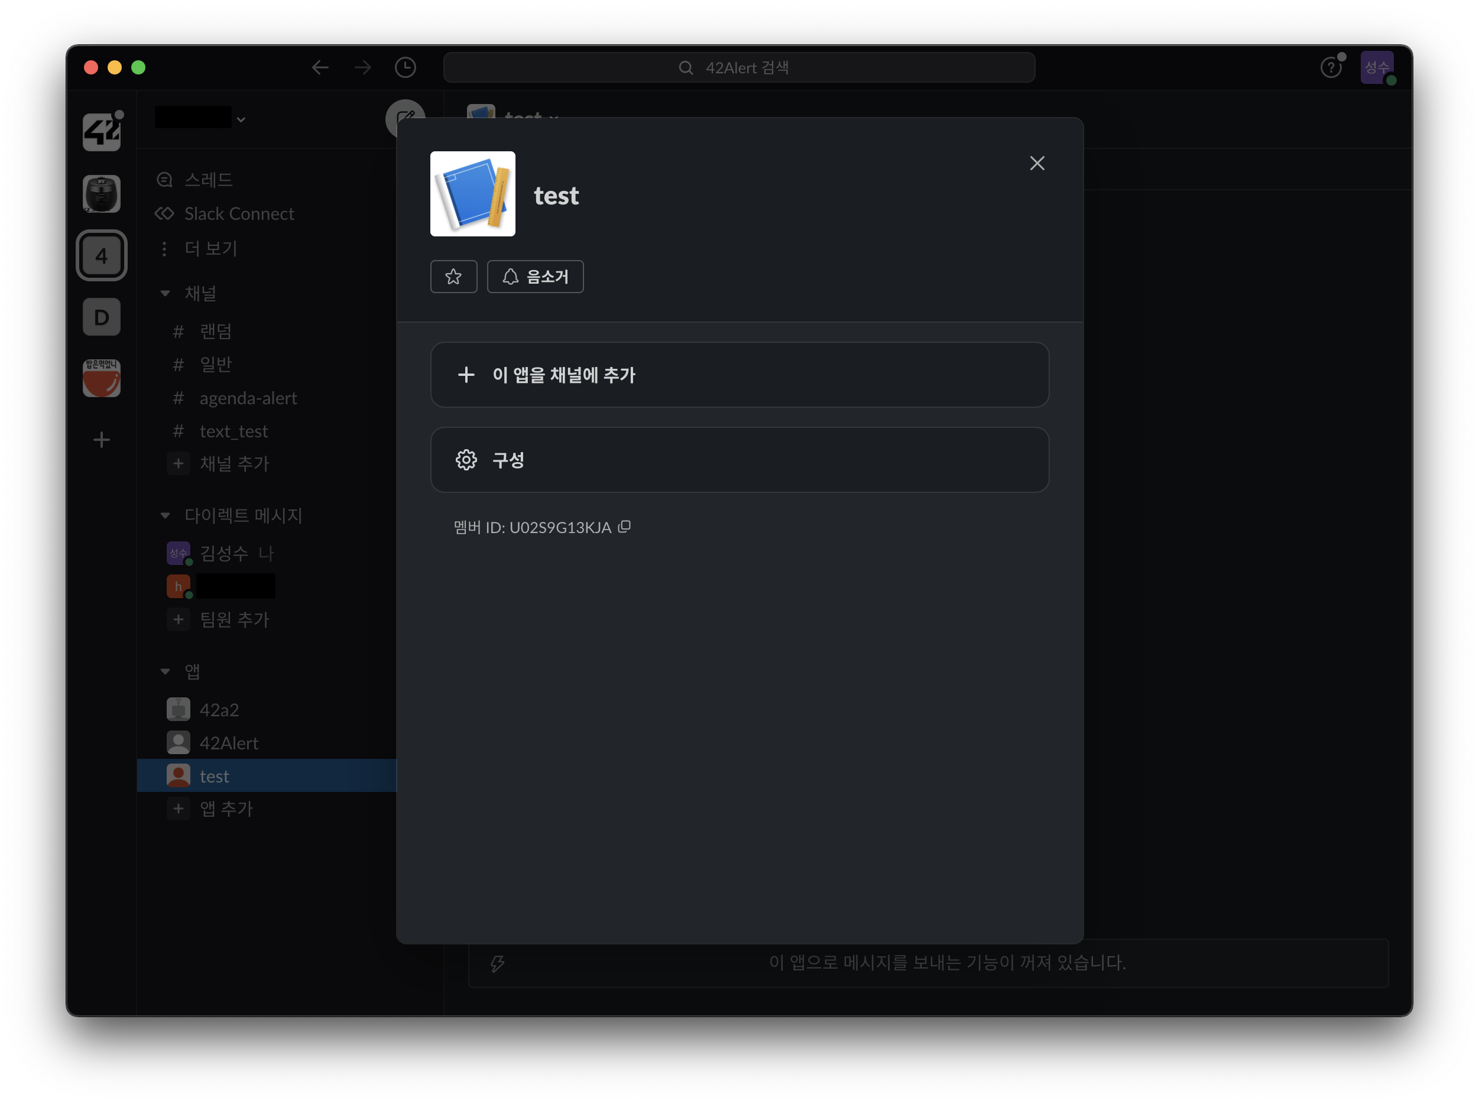The image size is (1479, 1104).
Task: Click 앱 추가 to add apps
Action: click(x=226, y=808)
